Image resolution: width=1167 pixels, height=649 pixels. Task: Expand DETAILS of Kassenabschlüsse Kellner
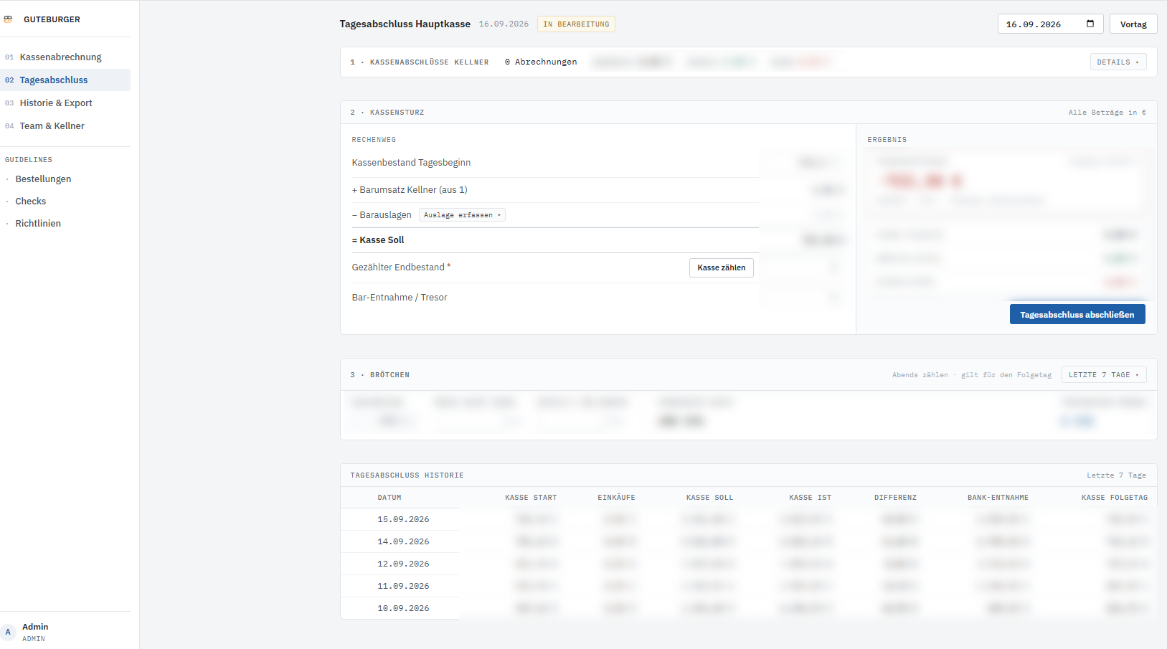(1118, 62)
